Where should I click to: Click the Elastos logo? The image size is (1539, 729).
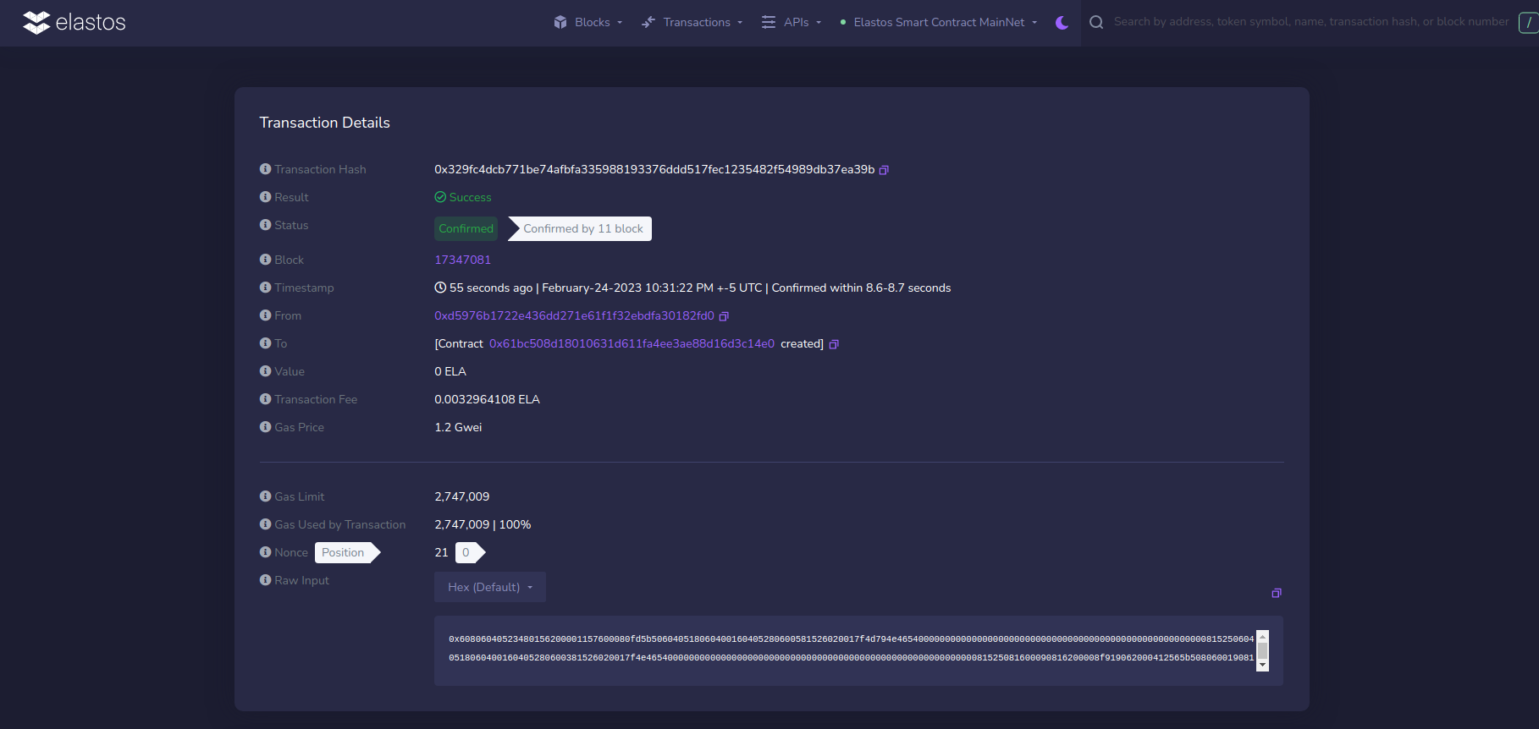[74, 23]
